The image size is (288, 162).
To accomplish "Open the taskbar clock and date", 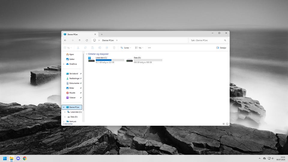I will click(x=281, y=158).
